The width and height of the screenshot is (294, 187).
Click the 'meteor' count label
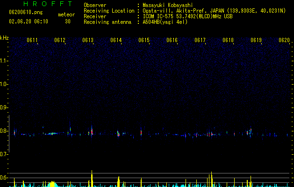66,14
